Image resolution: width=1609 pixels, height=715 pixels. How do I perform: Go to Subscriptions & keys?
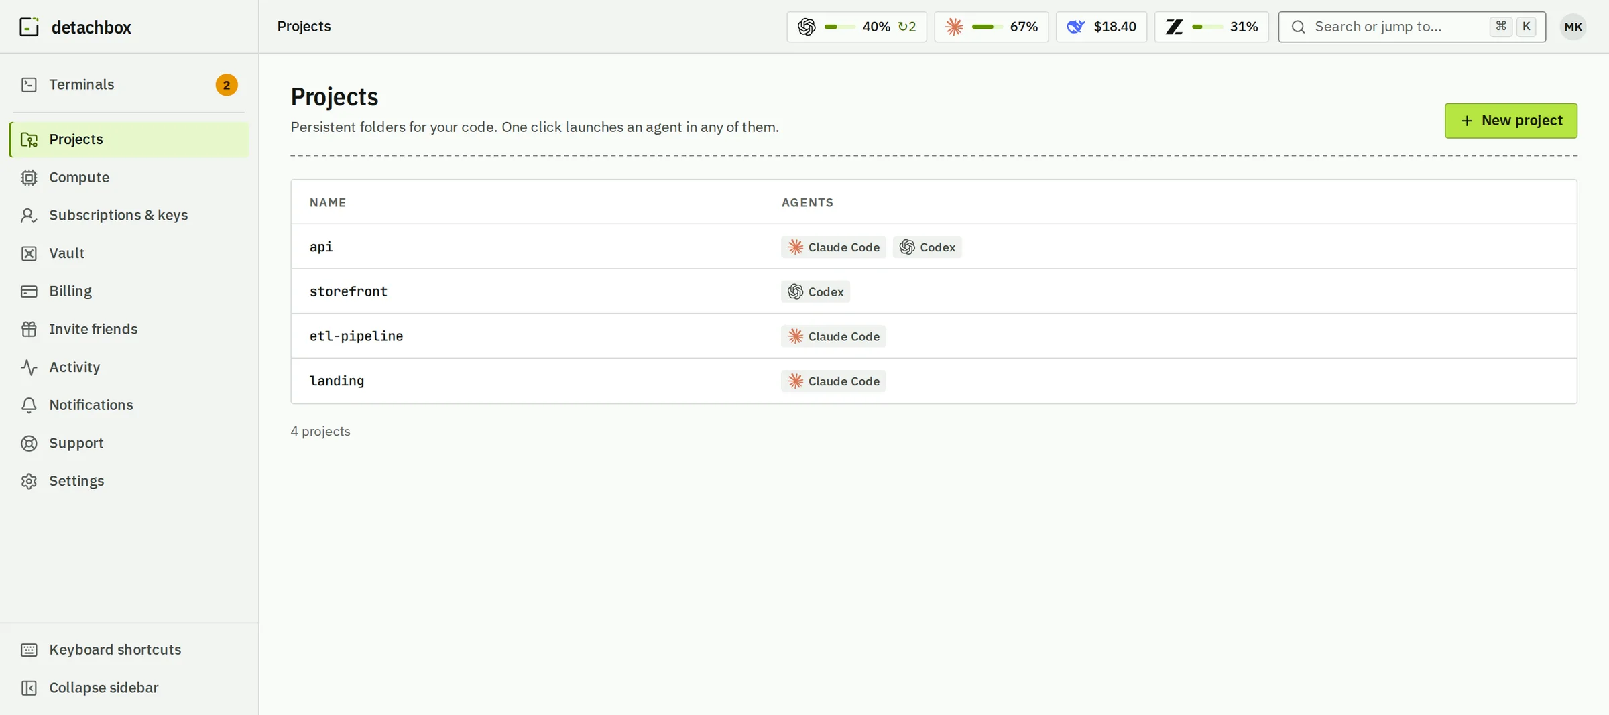pyautogui.click(x=129, y=215)
